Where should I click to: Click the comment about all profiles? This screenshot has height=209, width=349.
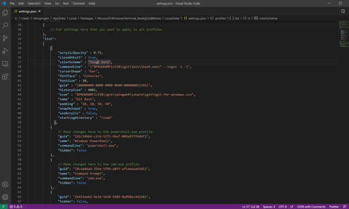(107, 29)
